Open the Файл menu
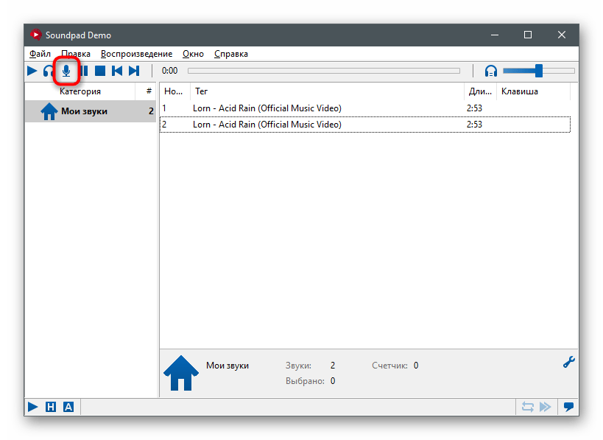Viewport: 603px width, 440px height. tap(40, 54)
